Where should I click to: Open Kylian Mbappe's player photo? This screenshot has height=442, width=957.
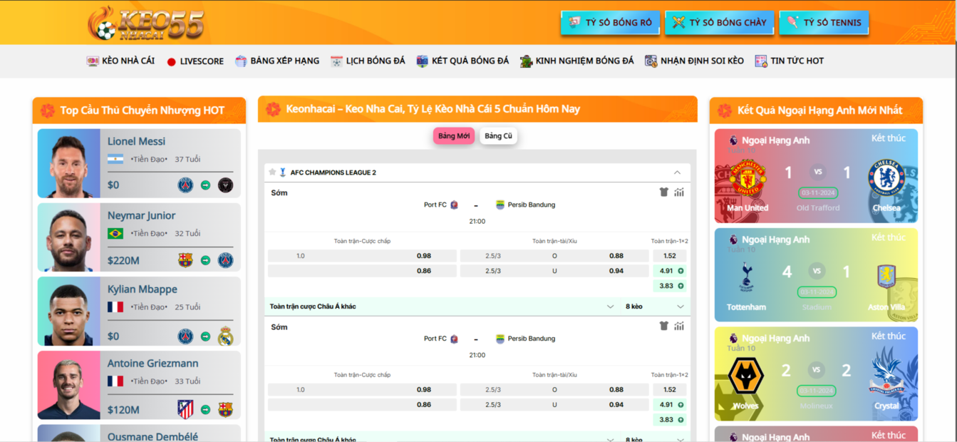pos(69,312)
